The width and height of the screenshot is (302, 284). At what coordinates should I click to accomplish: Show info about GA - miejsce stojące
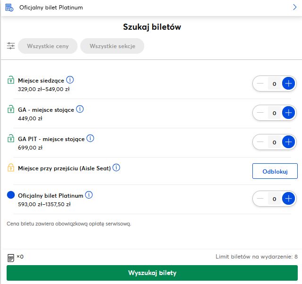pyautogui.click(x=80, y=109)
